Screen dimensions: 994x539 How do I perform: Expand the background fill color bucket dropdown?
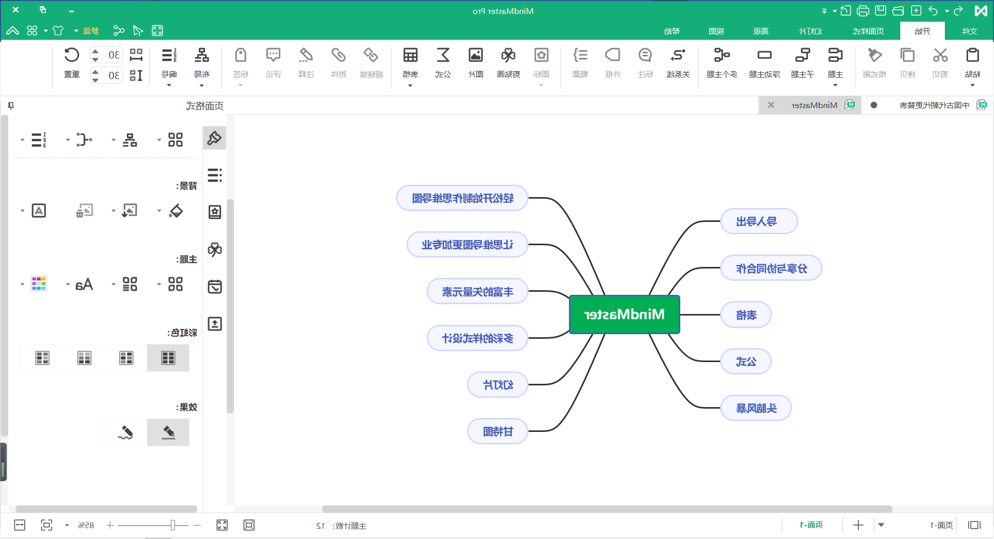pyautogui.click(x=159, y=211)
